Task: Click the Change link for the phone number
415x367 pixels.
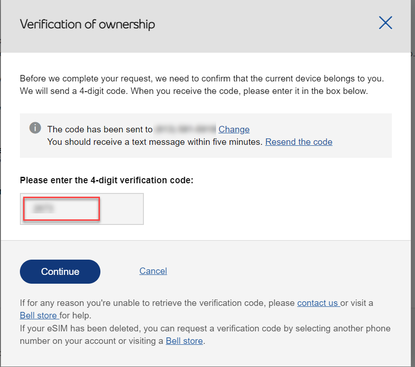Action: [x=234, y=130]
